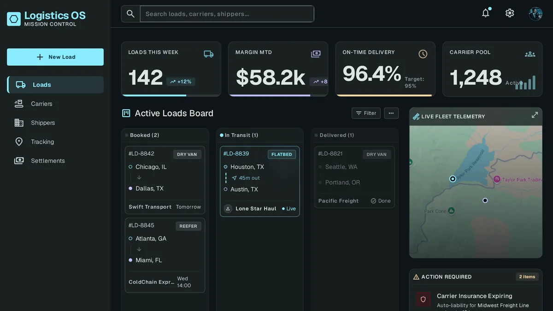553x311 pixels.
Task: Click the people icon on Carrier Pool
Action: tap(530, 54)
